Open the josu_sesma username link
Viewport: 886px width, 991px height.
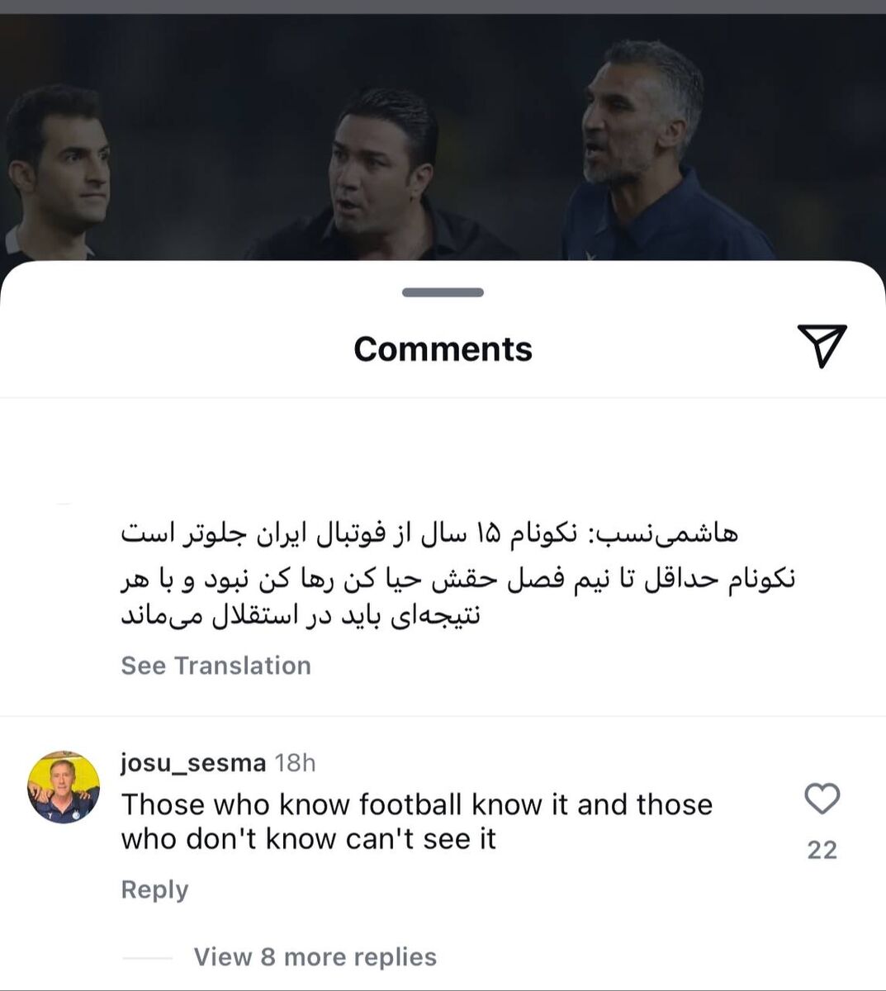(193, 762)
